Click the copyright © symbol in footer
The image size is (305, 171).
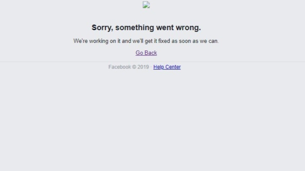tap(134, 67)
